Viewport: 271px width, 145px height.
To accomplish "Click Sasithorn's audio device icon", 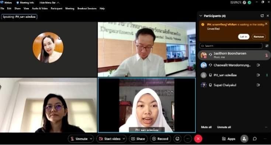I will [210, 54].
